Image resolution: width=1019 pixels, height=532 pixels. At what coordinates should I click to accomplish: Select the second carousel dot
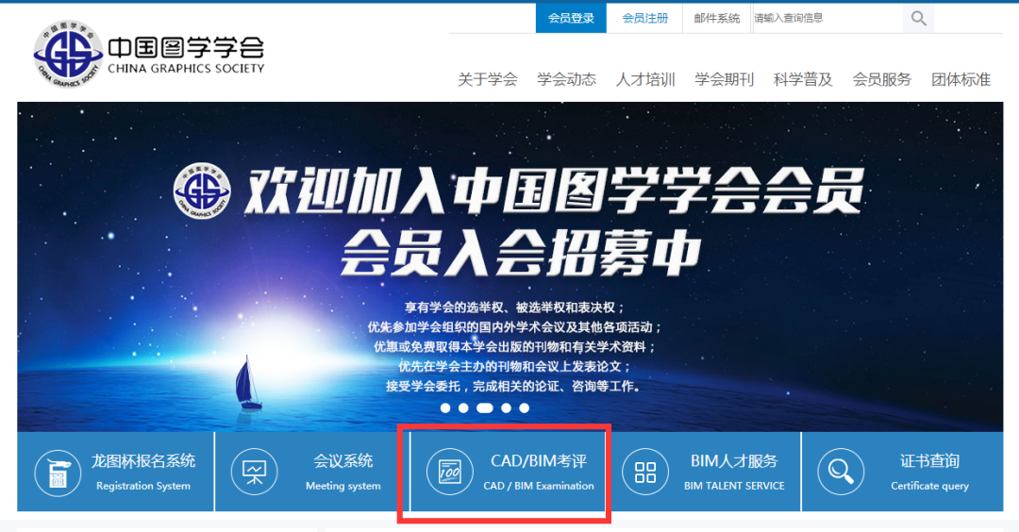463,408
